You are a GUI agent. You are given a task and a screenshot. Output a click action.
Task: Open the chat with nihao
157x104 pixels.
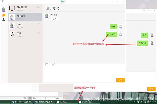[25, 26]
